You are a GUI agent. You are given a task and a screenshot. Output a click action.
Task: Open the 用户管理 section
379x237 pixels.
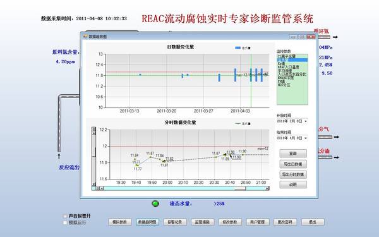(x=258, y=222)
